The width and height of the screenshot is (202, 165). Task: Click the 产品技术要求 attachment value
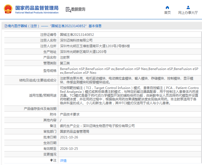(x=70, y=115)
